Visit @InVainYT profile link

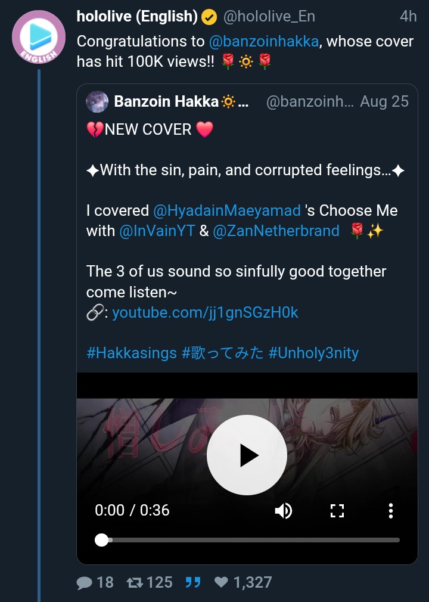point(157,231)
